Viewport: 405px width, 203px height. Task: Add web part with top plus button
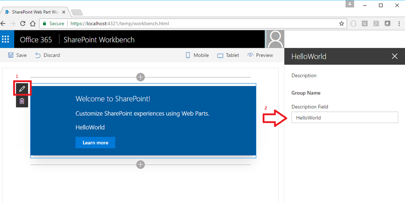tap(140, 77)
